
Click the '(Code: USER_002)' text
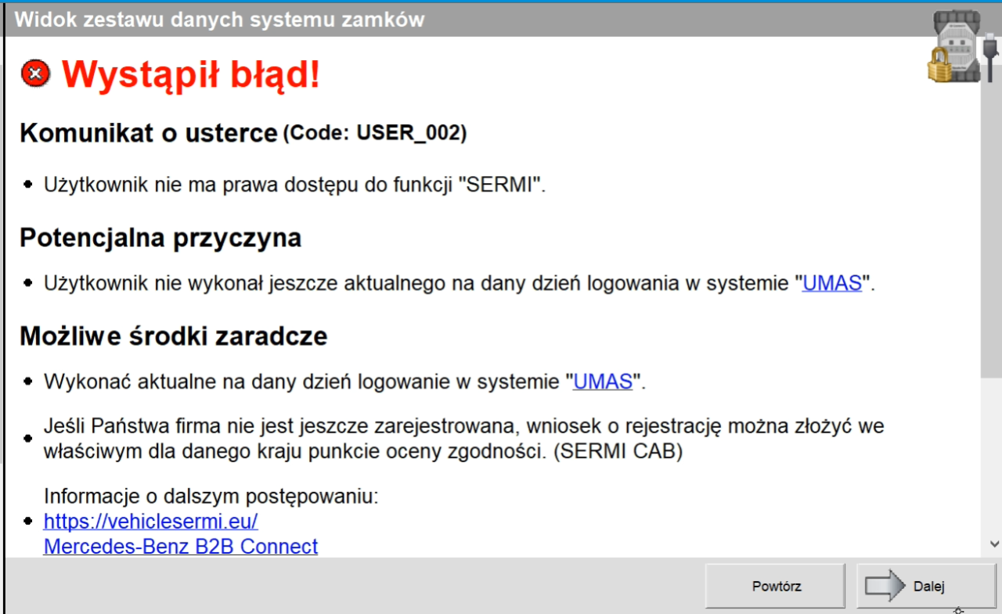374,134
